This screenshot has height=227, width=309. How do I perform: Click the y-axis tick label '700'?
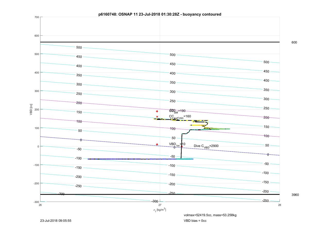pos(37,17)
